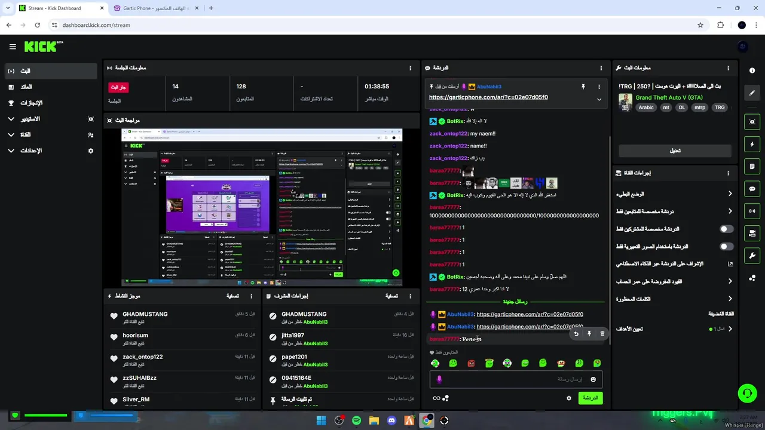Collapse the pinned message with chevron
Image resolution: width=765 pixels, height=430 pixels.
[x=599, y=99]
